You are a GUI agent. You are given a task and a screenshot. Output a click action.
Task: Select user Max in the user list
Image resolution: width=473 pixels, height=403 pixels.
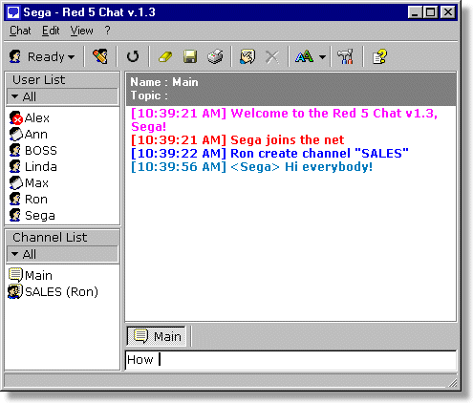point(29,183)
